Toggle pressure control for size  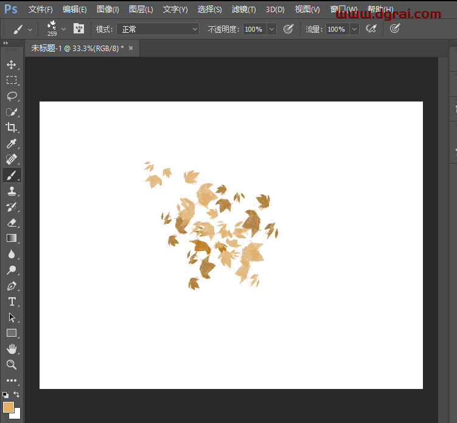coord(394,29)
